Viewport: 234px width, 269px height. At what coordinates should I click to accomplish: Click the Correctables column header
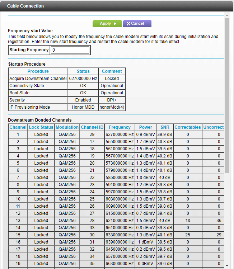(188, 127)
